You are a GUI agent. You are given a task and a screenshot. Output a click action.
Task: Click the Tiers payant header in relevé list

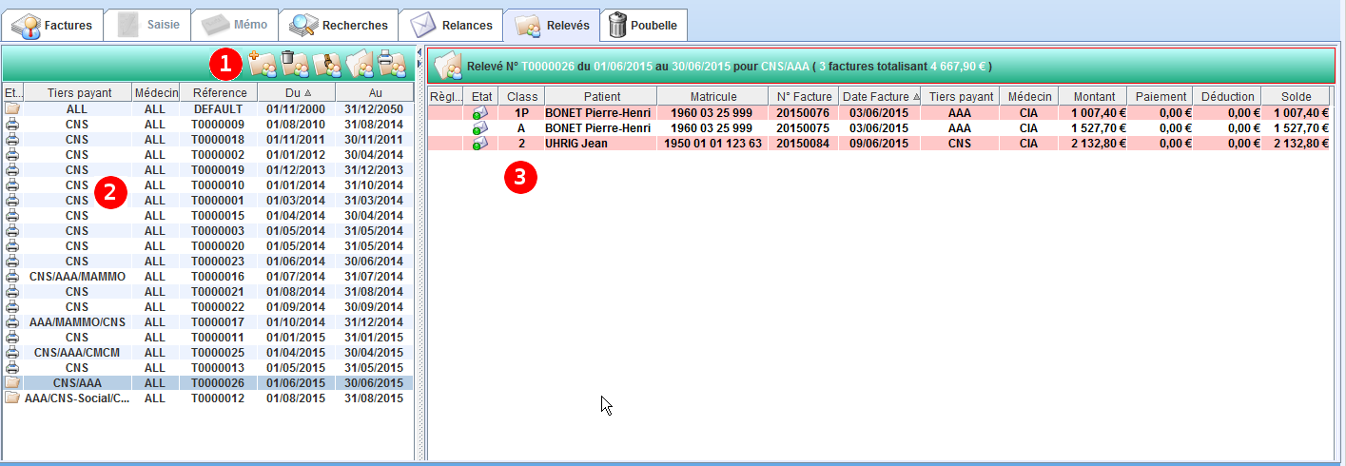[x=77, y=93]
